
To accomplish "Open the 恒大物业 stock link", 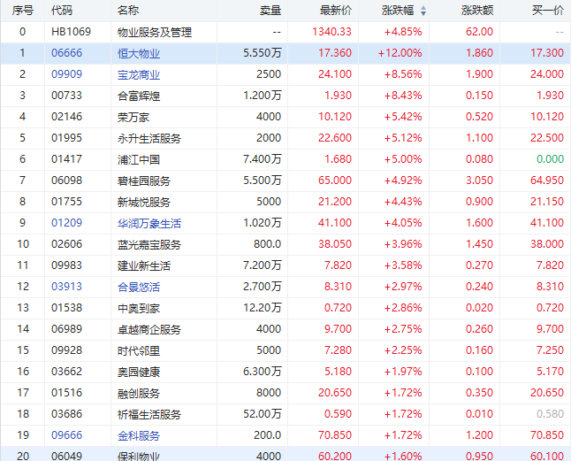I will [139, 54].
